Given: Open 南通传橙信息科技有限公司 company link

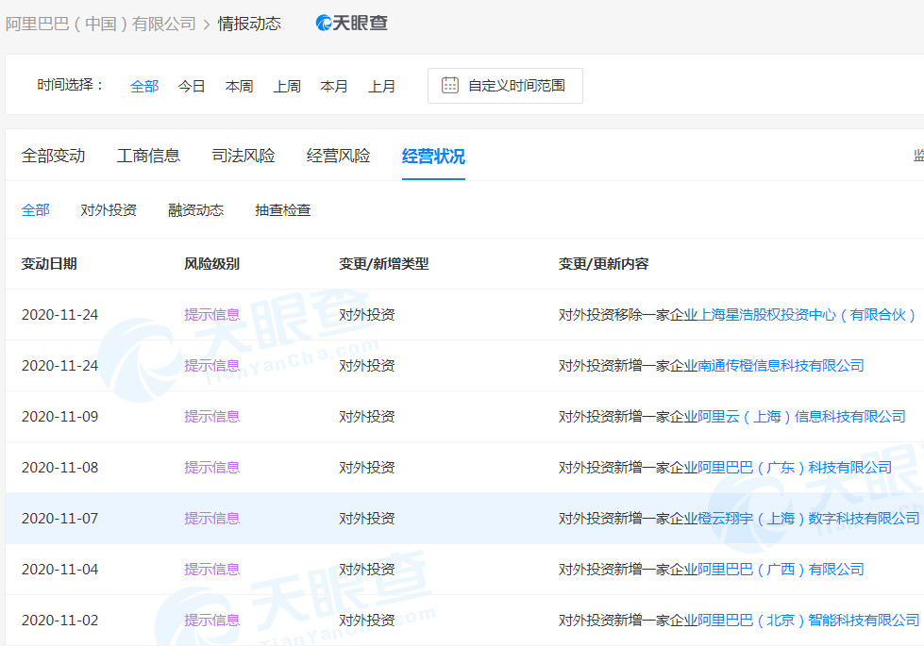Looking at the screenshot, I should [781, 366].
